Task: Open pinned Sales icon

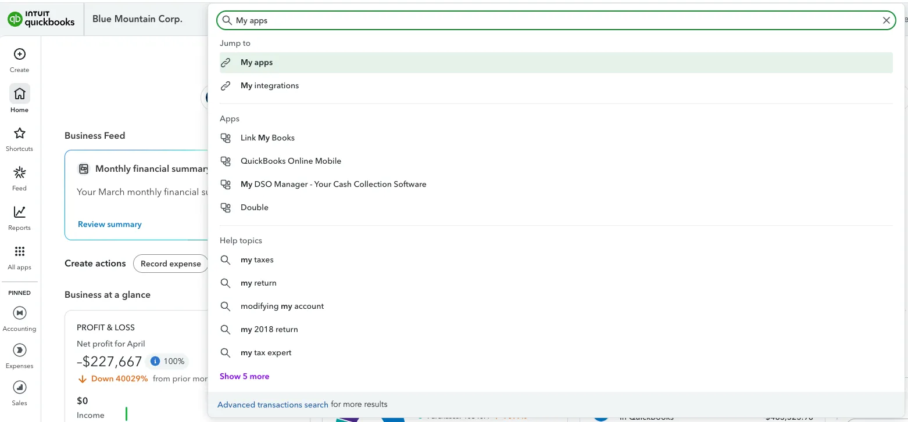Action: tap(19, 387)
